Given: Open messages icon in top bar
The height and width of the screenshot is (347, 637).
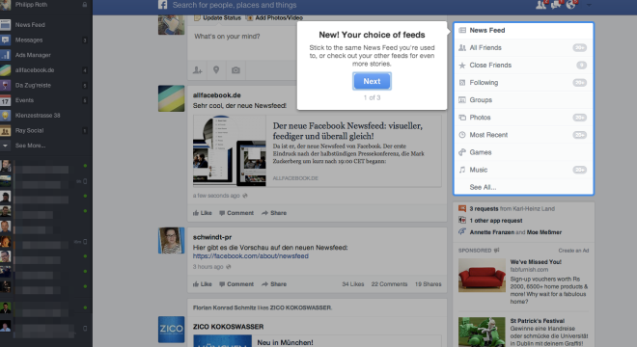Looking at the screenshot, I should pyautogui.click(x=556, y=5).
